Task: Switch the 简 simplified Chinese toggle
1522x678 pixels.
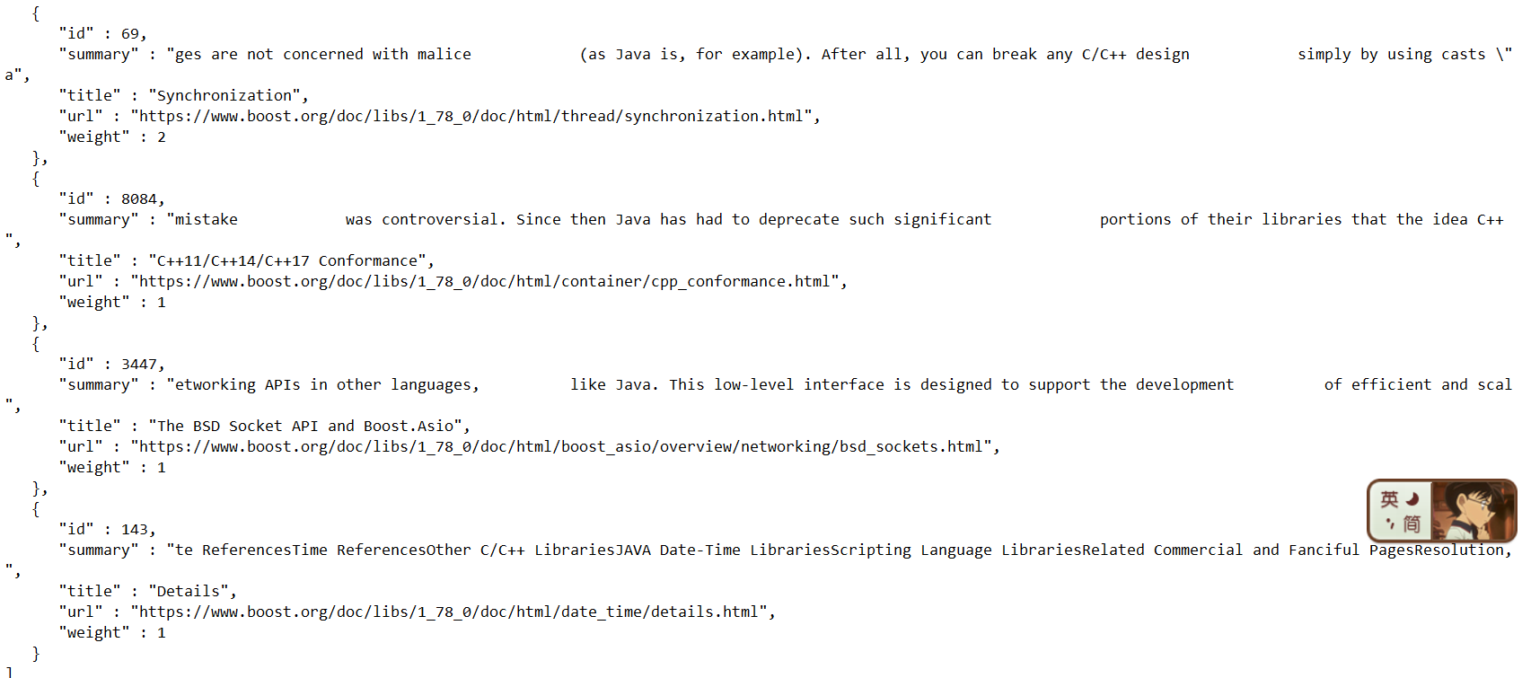Action: [1412, 524]
